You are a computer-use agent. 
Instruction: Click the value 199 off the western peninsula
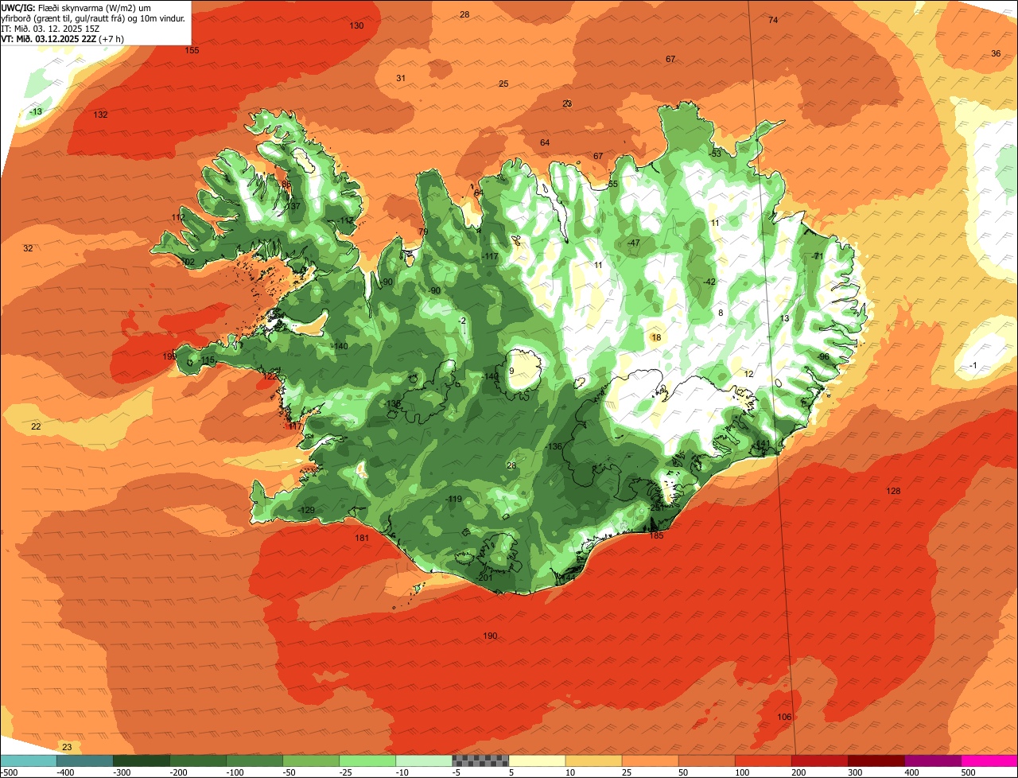[169, 356]
